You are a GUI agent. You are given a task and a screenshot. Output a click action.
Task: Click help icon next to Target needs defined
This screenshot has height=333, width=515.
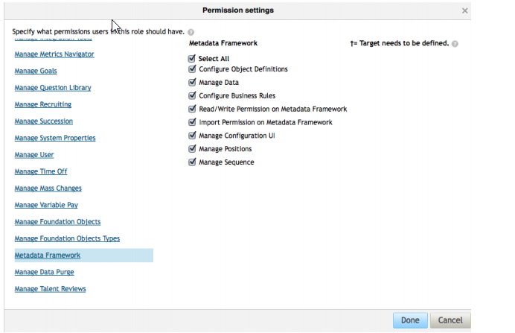[455, 44]
